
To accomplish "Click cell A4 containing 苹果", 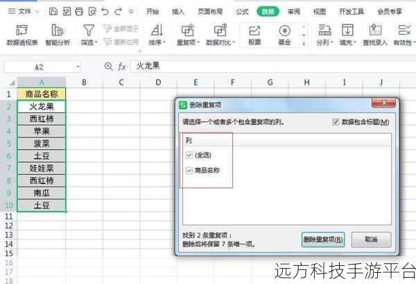I will (42, 131).
